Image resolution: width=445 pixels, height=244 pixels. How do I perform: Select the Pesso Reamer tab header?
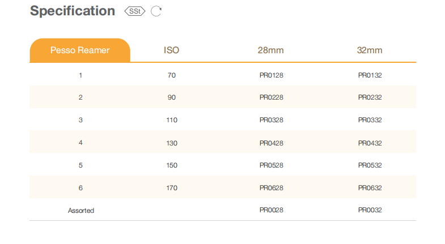[80, 50]
